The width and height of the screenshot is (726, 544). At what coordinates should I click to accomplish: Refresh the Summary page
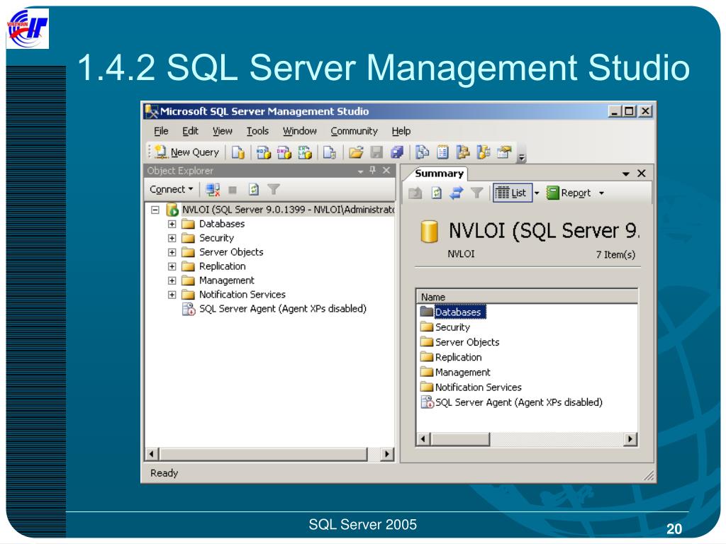pos(436,193)
